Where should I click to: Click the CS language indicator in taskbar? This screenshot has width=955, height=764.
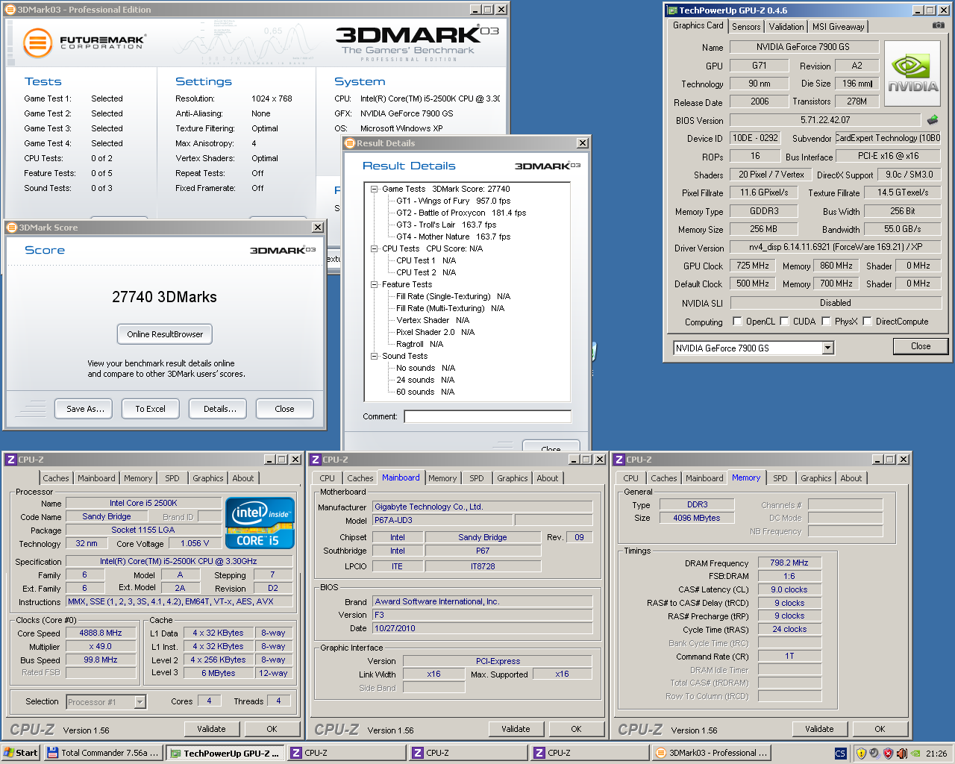coord(840,754)
